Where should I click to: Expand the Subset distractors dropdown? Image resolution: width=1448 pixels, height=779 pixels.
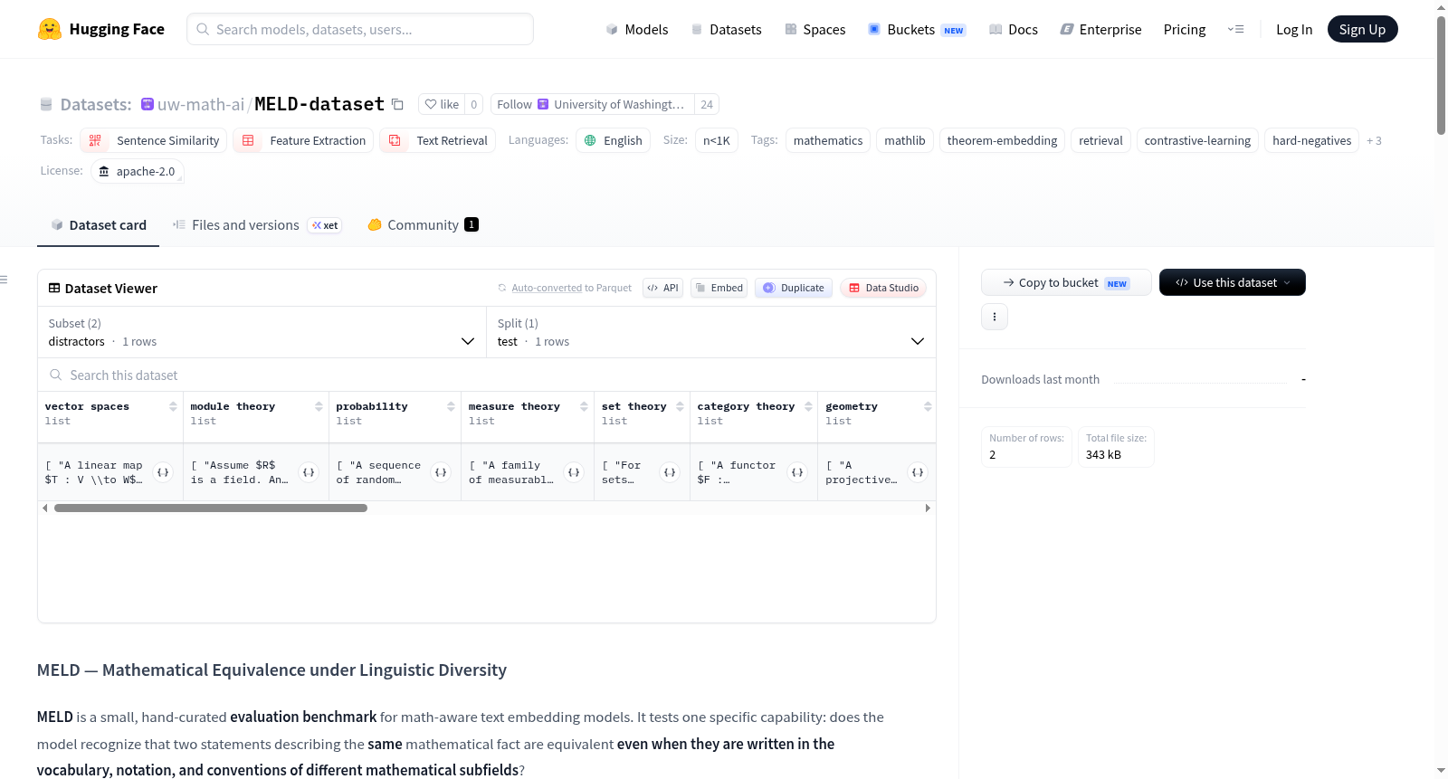point(262,332)
